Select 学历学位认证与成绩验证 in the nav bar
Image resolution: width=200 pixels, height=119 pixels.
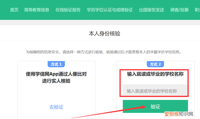point(110,10)
